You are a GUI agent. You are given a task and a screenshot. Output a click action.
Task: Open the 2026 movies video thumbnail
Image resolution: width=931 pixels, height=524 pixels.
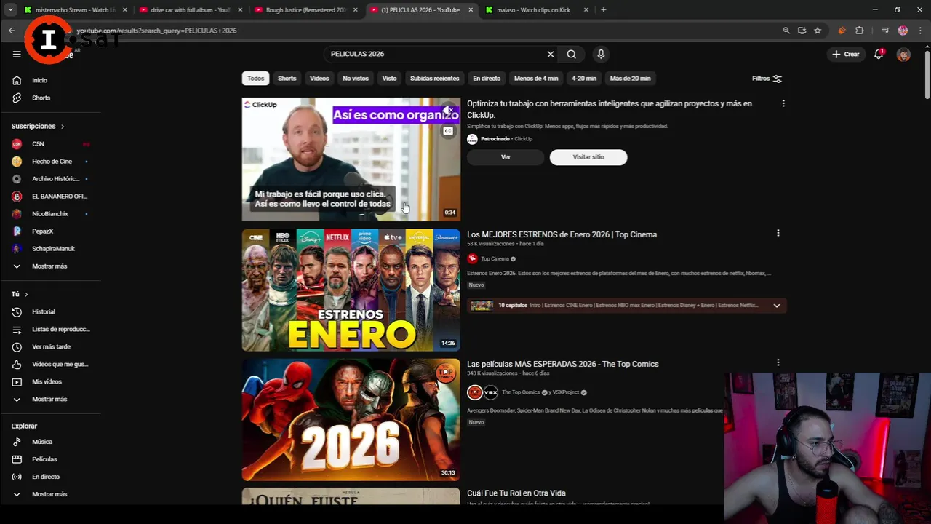tap(351, 419)
